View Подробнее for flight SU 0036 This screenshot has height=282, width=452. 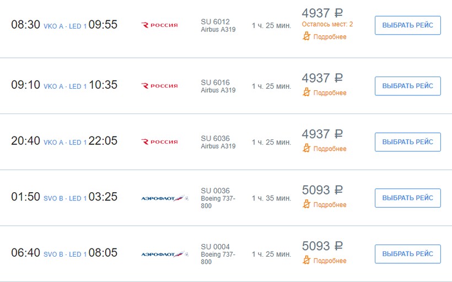(330, 205)
